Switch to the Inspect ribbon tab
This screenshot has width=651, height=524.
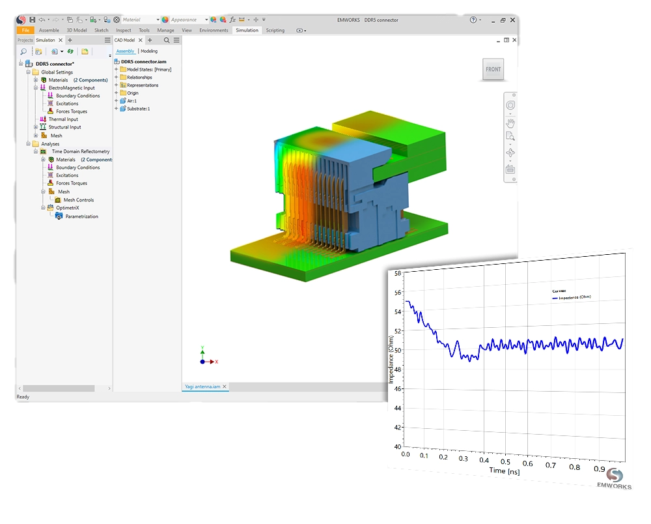[x=124, y=30]
